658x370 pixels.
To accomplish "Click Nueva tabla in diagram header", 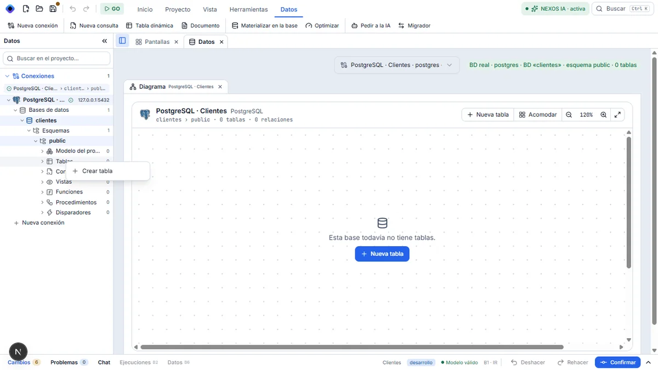I will [x=487, y=115].
